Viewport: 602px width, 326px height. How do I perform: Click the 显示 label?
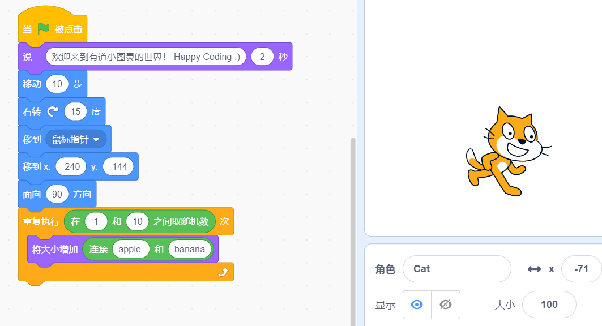click(385, 305)
